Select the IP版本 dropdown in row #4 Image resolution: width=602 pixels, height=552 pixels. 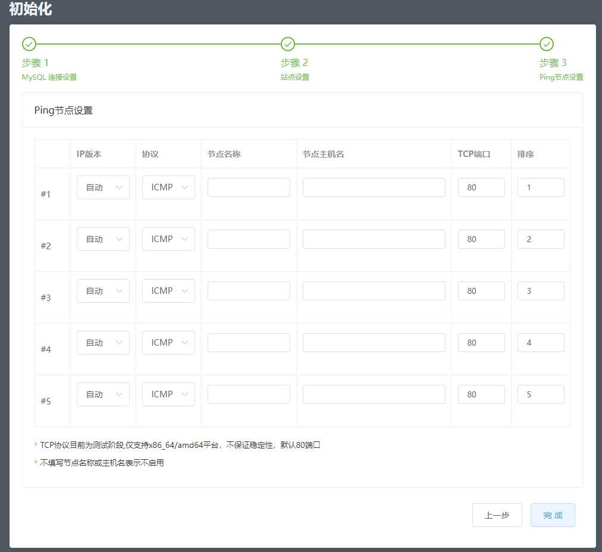coord(103,343)
